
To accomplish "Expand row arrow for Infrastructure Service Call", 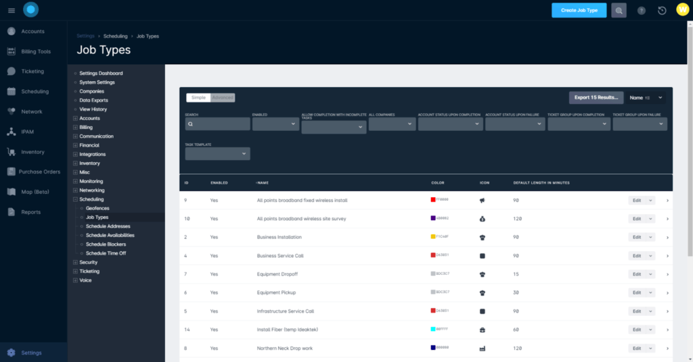I will [x=667, y=311].
